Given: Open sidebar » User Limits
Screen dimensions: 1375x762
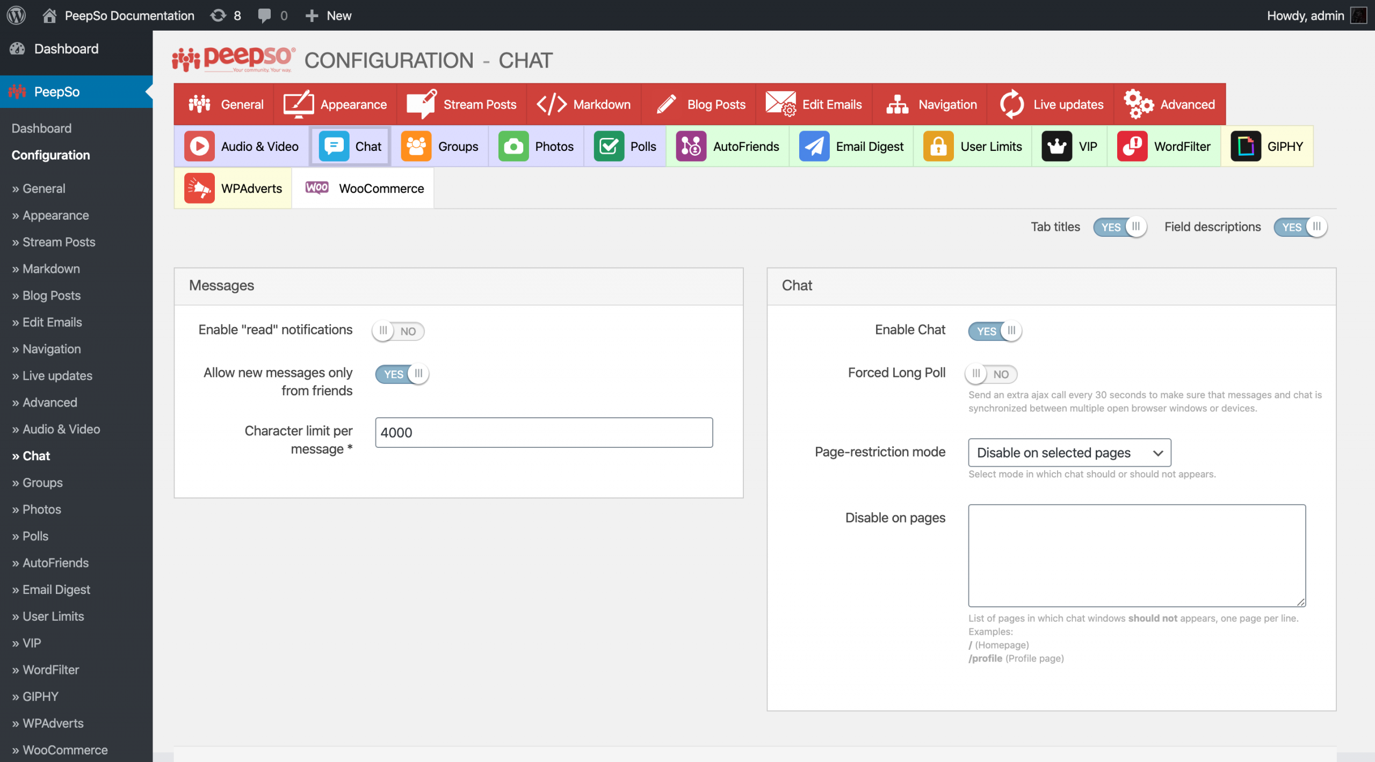Looking at the screenshot, I should (x=48, y=616).
